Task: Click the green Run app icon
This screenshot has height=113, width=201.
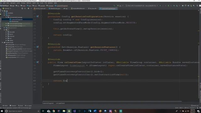Action: coord(160,6)
